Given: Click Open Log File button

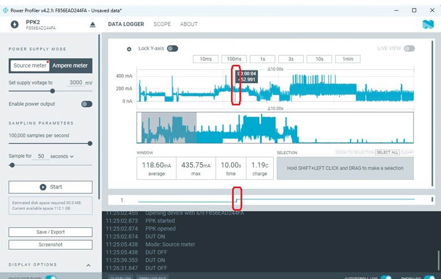Looking at the screenshot, I should coord(152,277).
